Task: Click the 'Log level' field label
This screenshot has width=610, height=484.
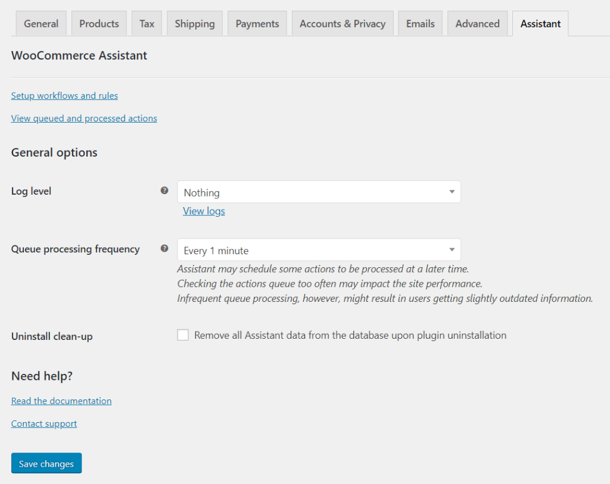Action: pyautogui.click(x=31, y=191)
